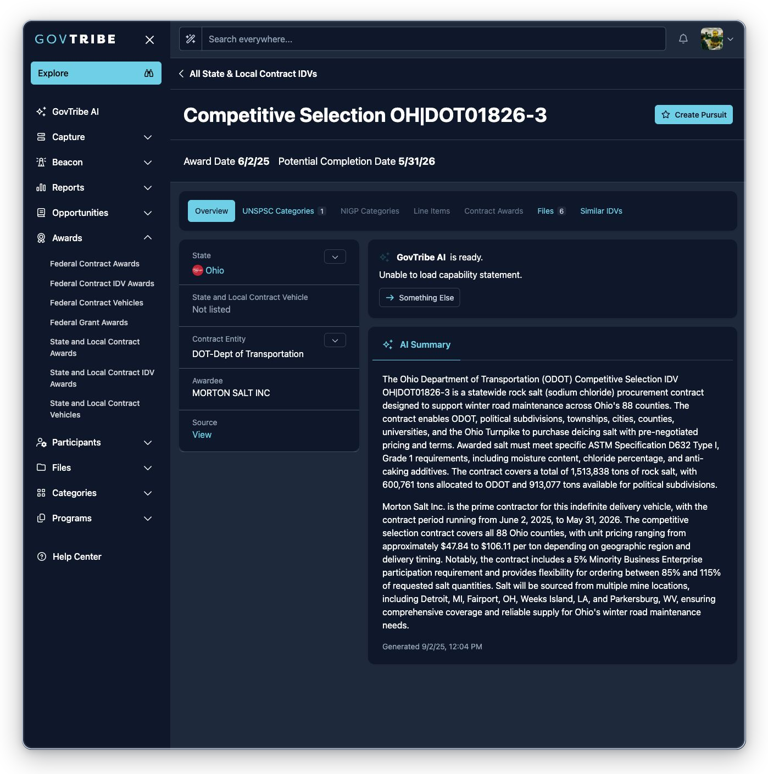Click the MORTON SALT INC awardee text
768x774 pixels.
[x=231, y=393]
